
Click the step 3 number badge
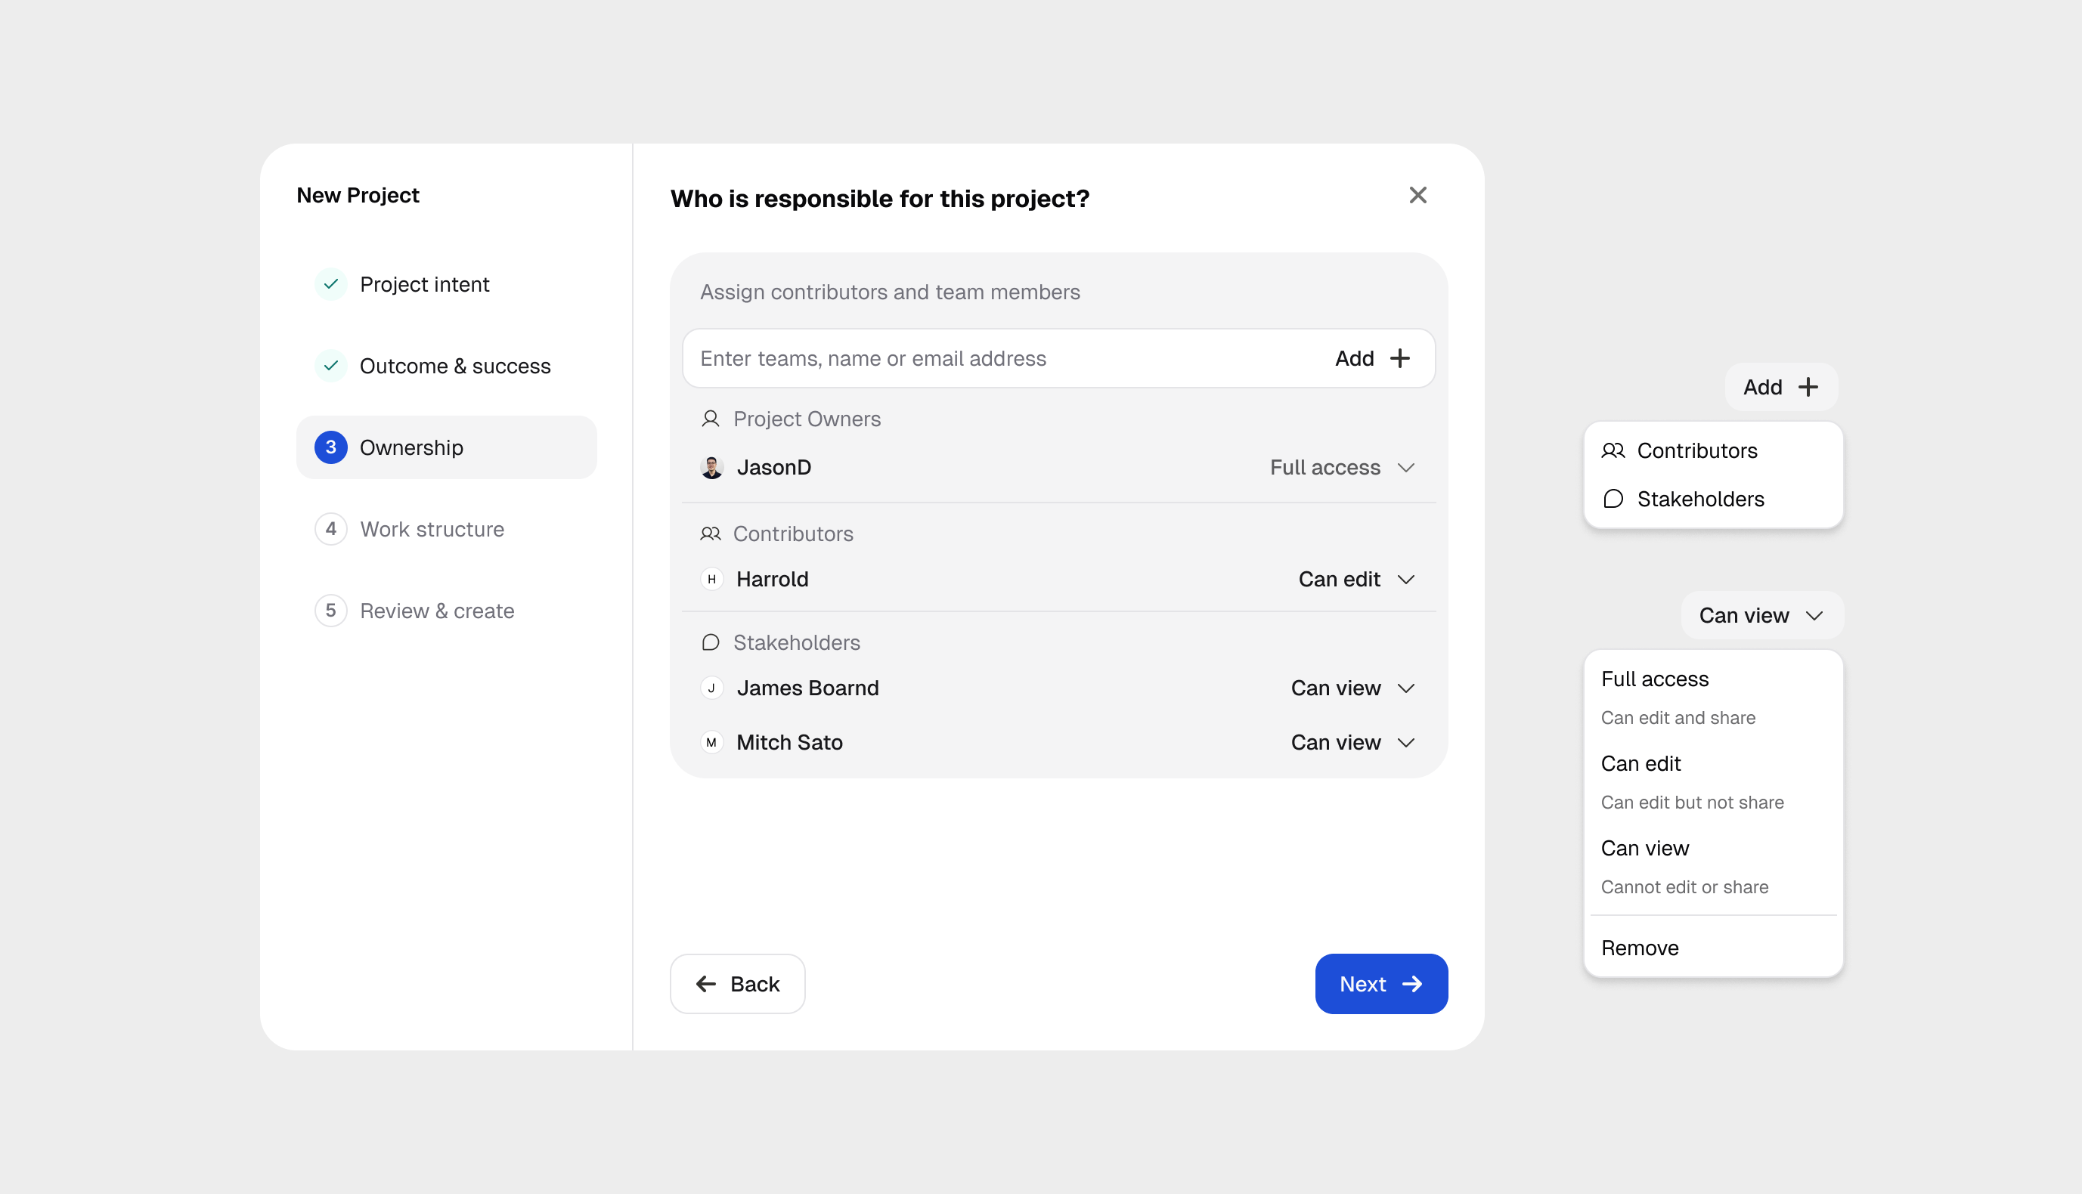pyautogui.click(x=330, y=447)
